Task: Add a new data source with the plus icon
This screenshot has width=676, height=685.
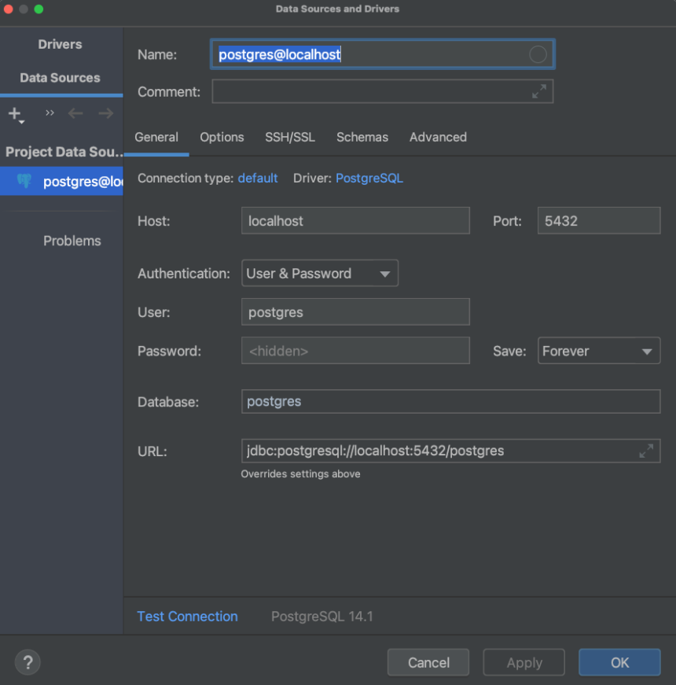Action: 14,112
